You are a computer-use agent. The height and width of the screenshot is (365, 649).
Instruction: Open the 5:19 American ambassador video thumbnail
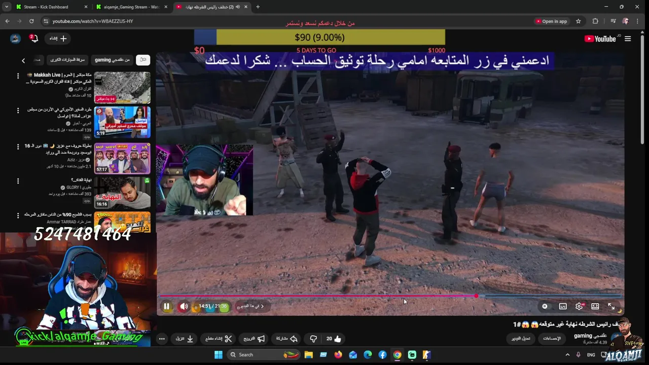point(122,122)
